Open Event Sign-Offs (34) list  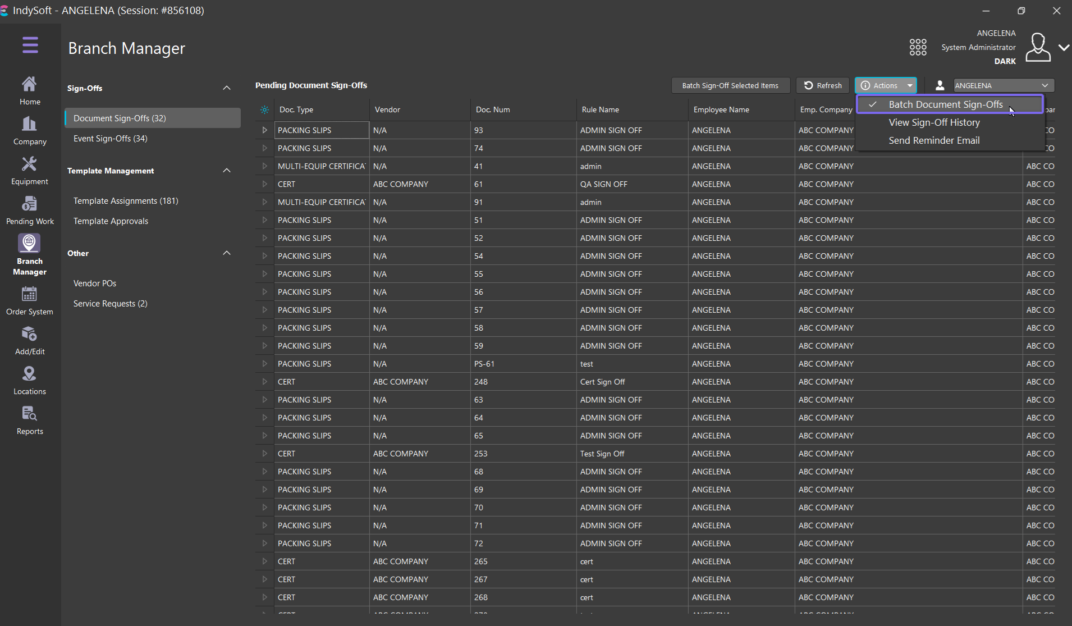[111, 139]
